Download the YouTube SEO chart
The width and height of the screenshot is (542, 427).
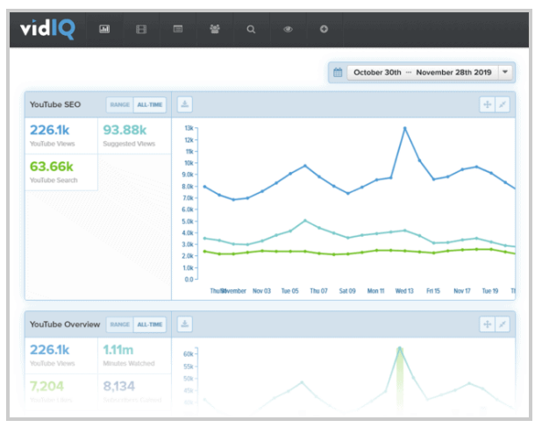pos(185,104)
